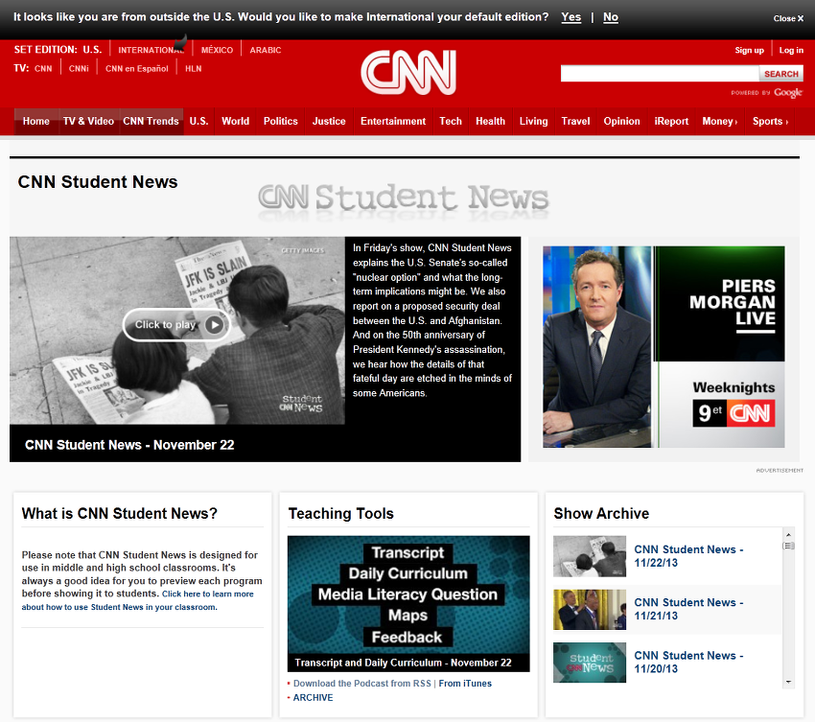This screenshot has height=722, width=815.
Task: Go to the Home tab
Action: (35, 121)
